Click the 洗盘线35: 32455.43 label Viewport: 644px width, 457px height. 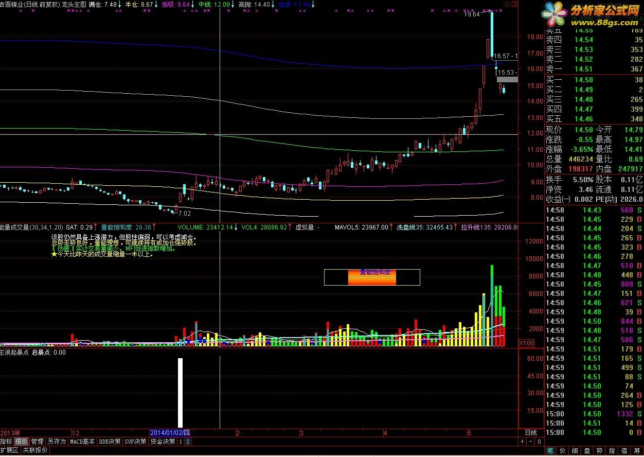click(x=424, y=227)
